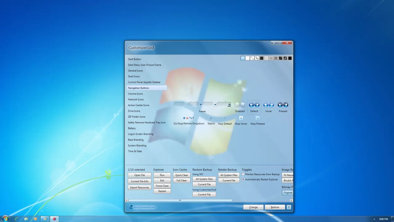
Task: Select the Stop Hover icon
Action: (x=241, y=118)
